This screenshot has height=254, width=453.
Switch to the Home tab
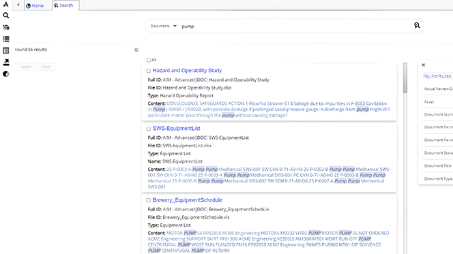click(35, 5)
